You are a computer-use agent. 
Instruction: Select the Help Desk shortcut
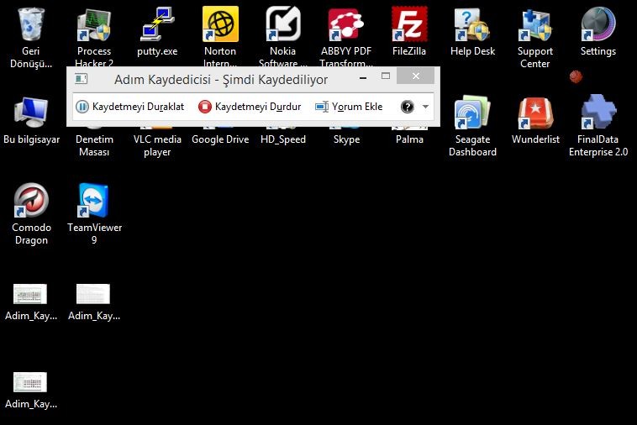pyautogui.click(x=472, y=25)
